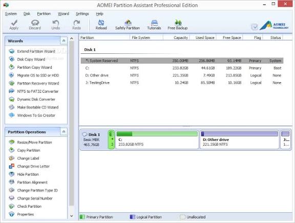Choose the Copy Partition operation icon

pyautogui.click(x=12, y=150)
